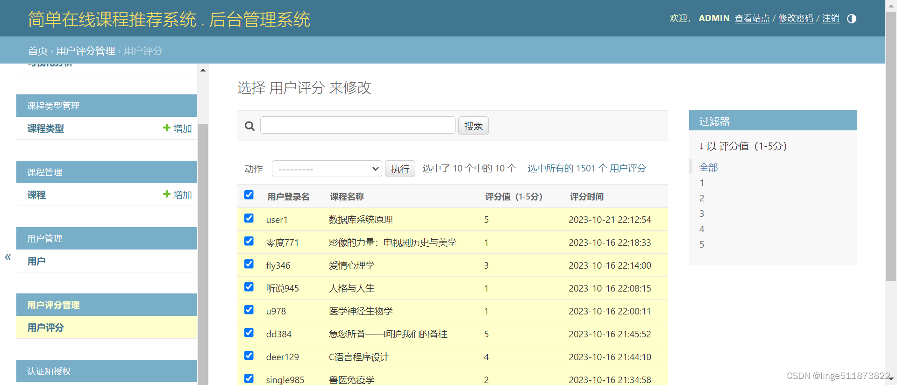The width and height of the screenshot is (897, 385).
Task: Click 注销 logout link
Action: click(x=831, y=18)
